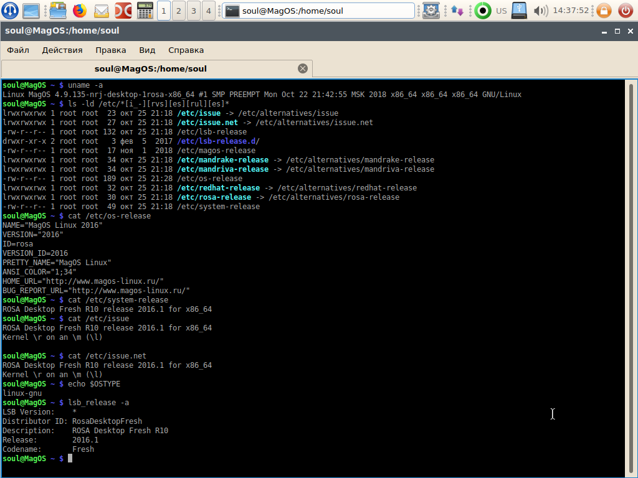Click the /etc/mandrake-release entry
Screen dimensions: 638x478
222,160
